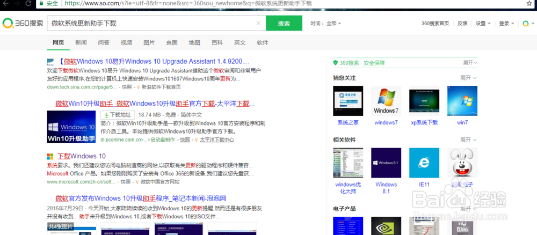Viewport: 537px width, 235px height.
Task: Click the browser forward arrow
Action: point(18,3)
